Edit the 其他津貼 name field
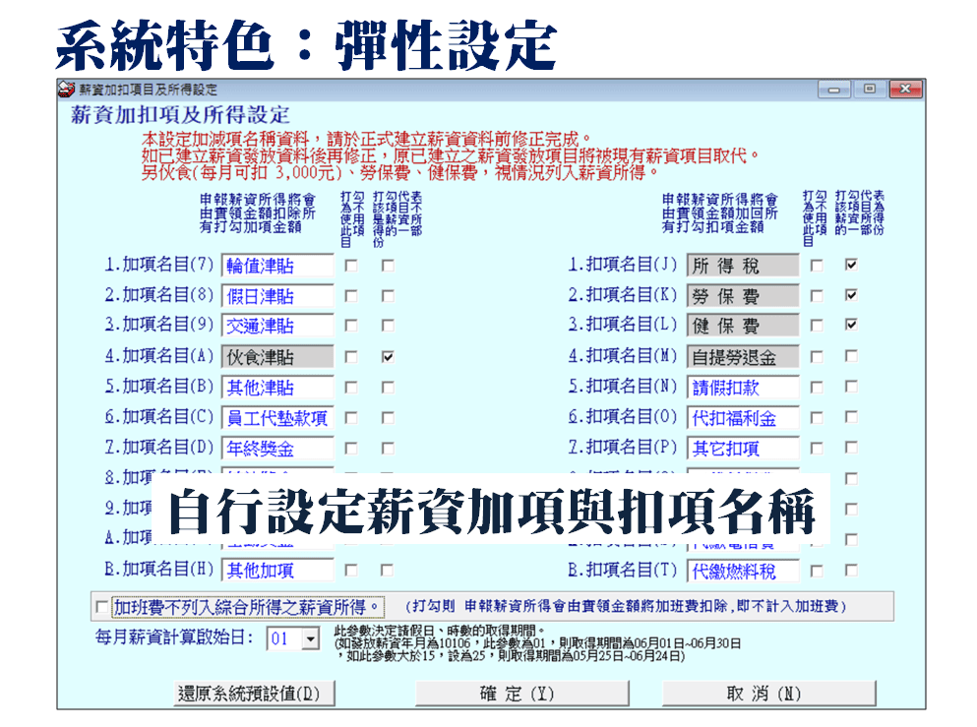 coord(277,388)
